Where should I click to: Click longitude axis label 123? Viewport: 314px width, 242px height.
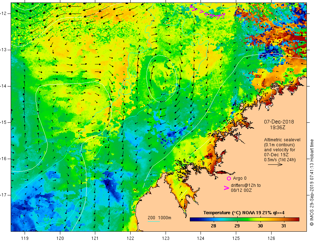pyautogui.click(x=166, y=238)
